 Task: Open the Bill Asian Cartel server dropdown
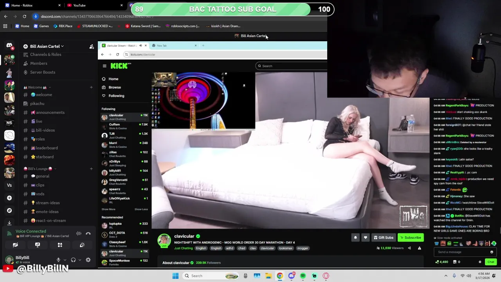pyautogui.click(x=47, y=46)
